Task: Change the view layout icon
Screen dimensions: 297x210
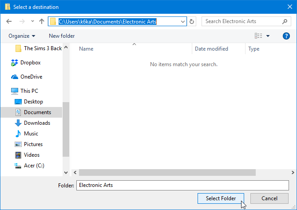Action: coord(258,36)
